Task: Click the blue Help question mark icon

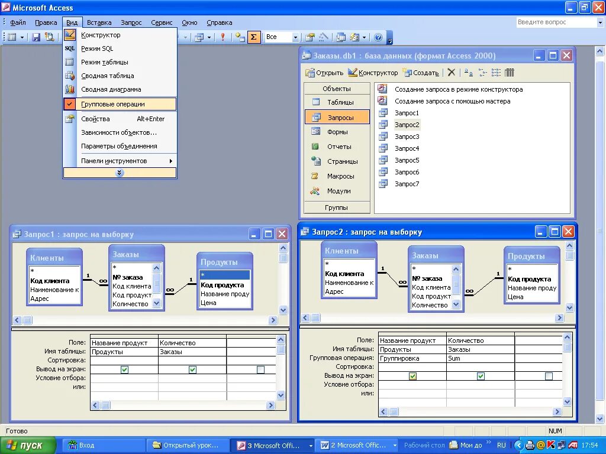Action: [x=378, y=37]
